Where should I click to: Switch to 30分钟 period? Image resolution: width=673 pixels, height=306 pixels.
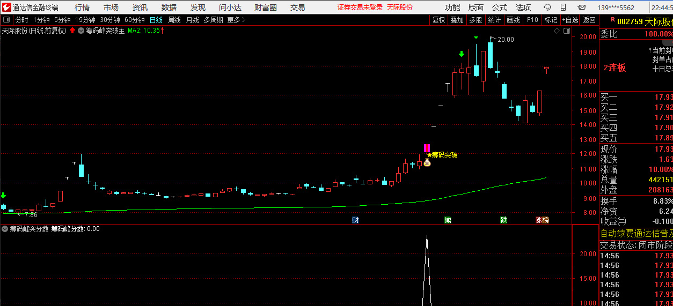(x=110, y=20)
